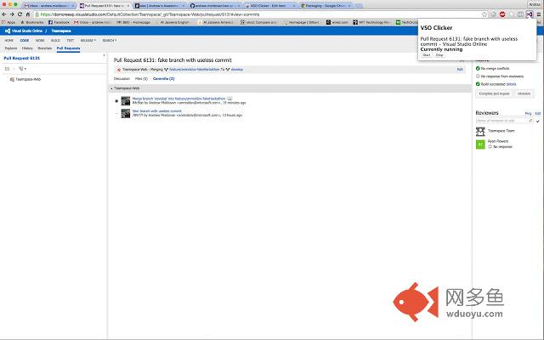Open the RELEASE menu dropdown
The width and height of the screenshot is (544, 340).
88,40
